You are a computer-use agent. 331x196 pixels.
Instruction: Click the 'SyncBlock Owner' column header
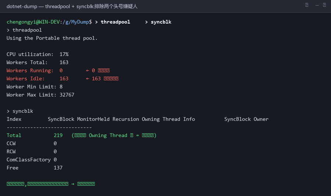[246, 119]
